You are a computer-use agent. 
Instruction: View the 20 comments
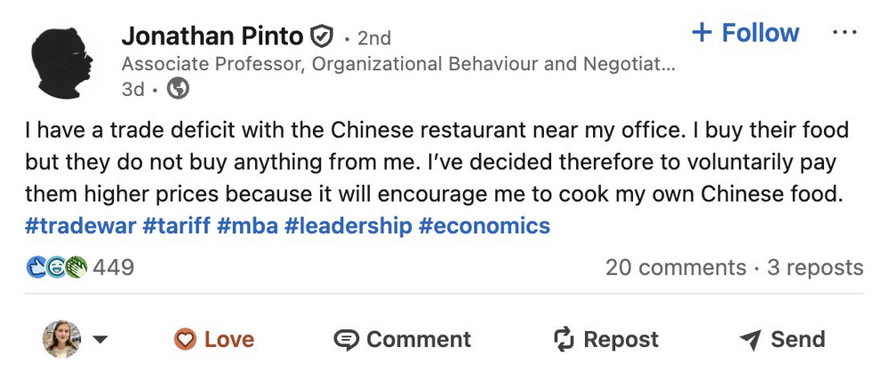[676, 267]
